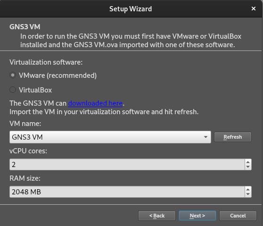Refresh the VM list
263x226 pixels.
(x=233, y=137)
